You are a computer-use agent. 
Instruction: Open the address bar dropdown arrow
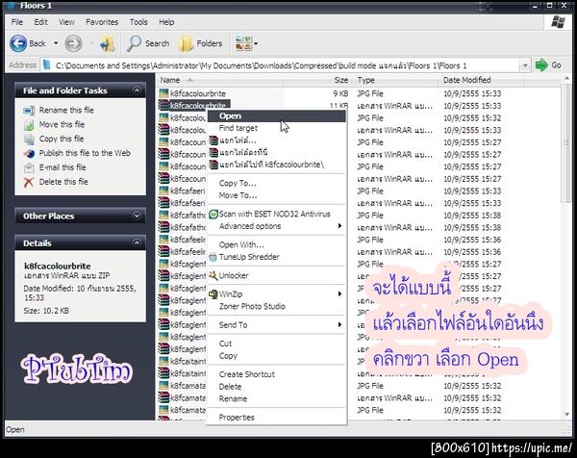[x=525, y=65]
